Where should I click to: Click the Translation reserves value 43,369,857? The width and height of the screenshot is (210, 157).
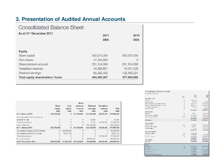click(x=101, y=69)
